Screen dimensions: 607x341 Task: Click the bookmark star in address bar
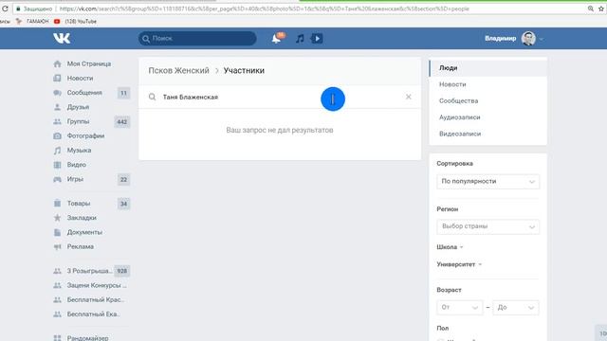click(601, 9)
